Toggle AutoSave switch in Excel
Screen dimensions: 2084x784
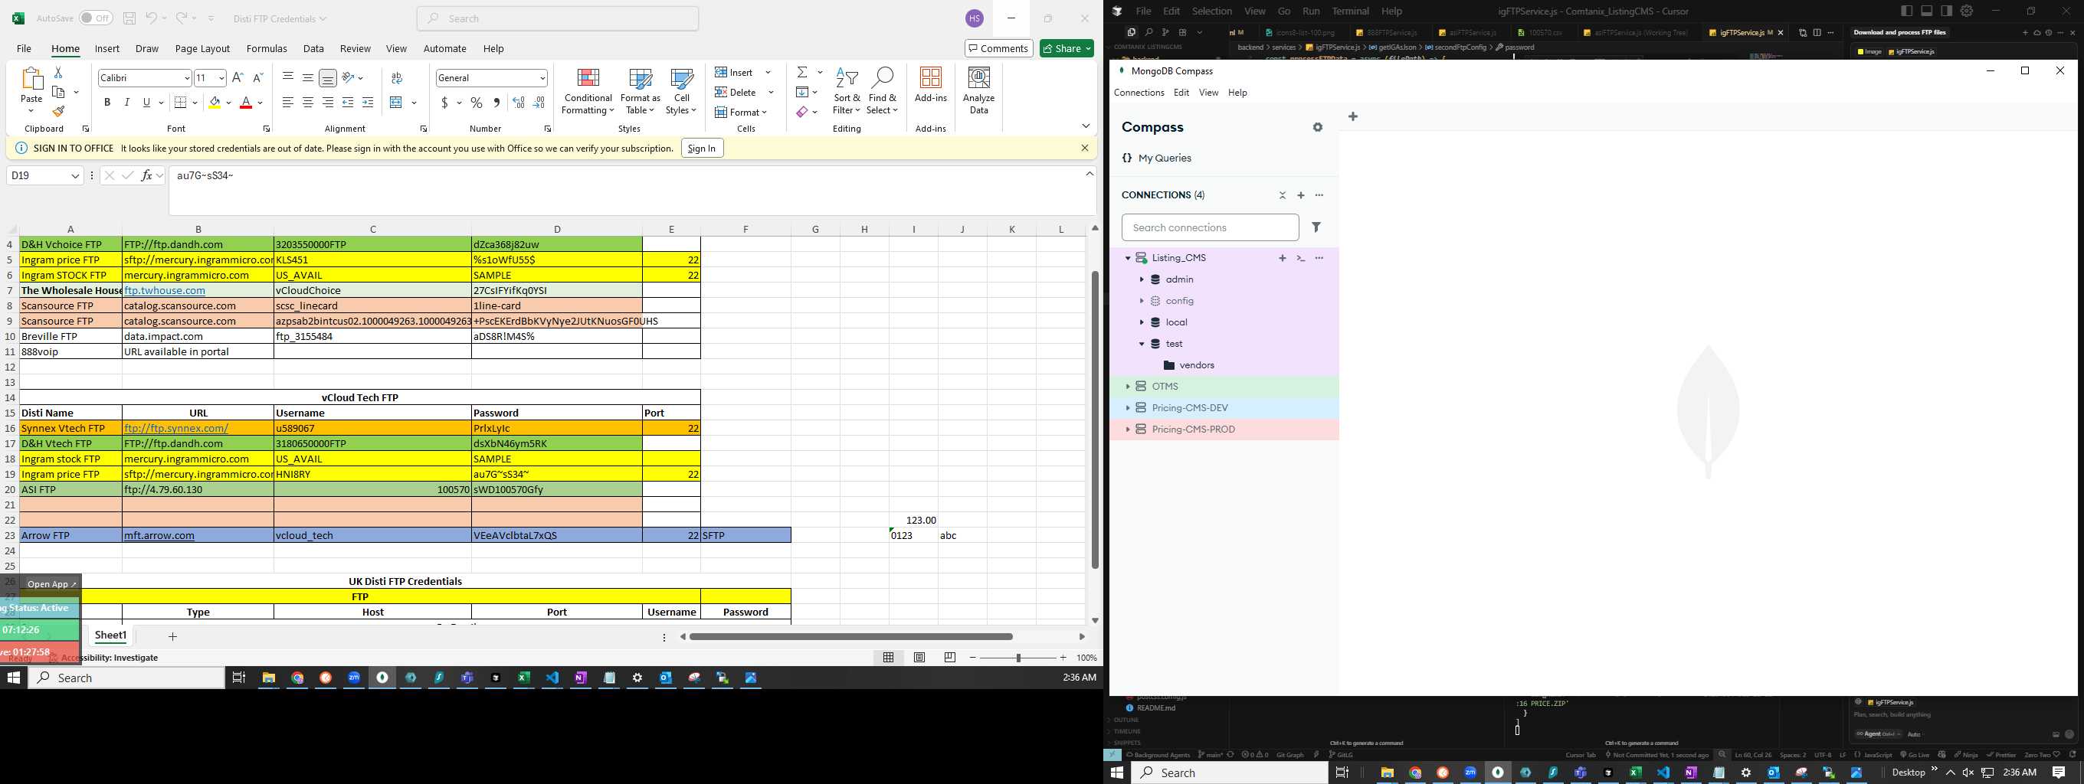96,18
